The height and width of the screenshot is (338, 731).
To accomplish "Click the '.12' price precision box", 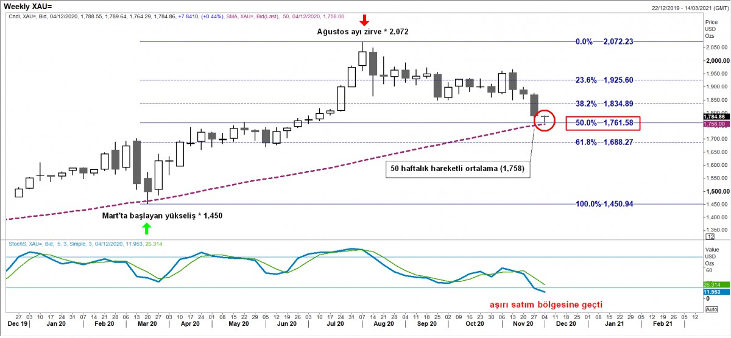I will tap(710, 236).
